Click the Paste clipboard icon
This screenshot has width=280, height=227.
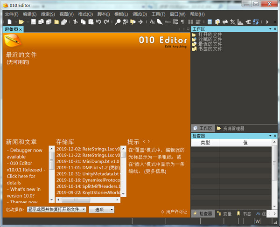click(x=90, y=22)
